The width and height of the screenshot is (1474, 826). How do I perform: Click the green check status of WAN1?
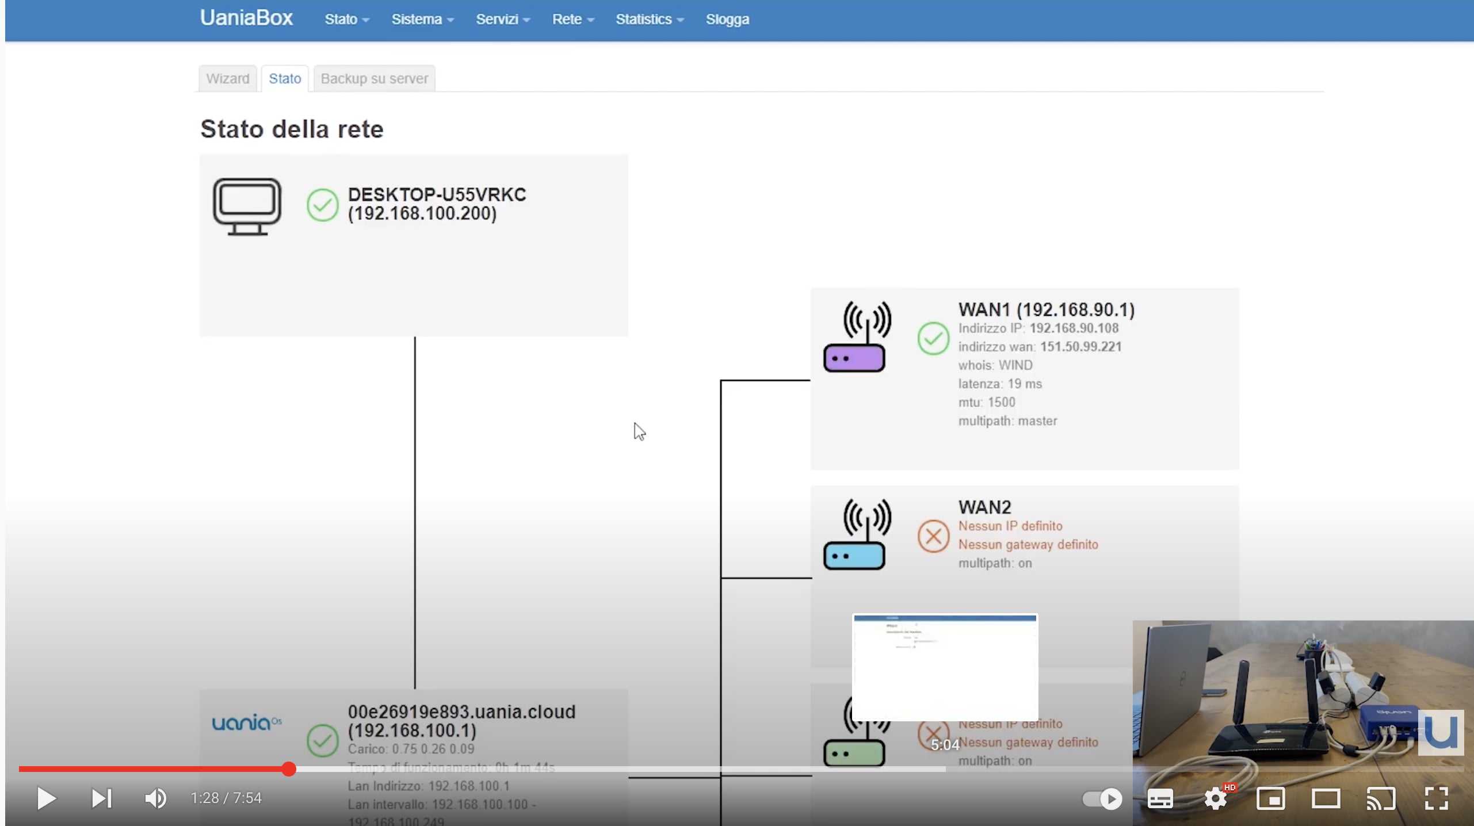coord(933,338)
